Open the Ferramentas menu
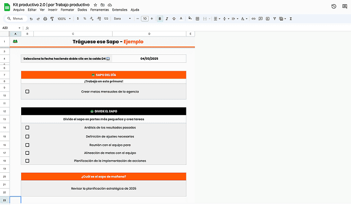Screen dimensions: 351x205 coord(100,10)
